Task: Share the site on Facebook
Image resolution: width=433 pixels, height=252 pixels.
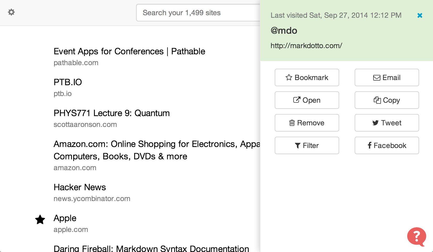Action: click(387, 145)
